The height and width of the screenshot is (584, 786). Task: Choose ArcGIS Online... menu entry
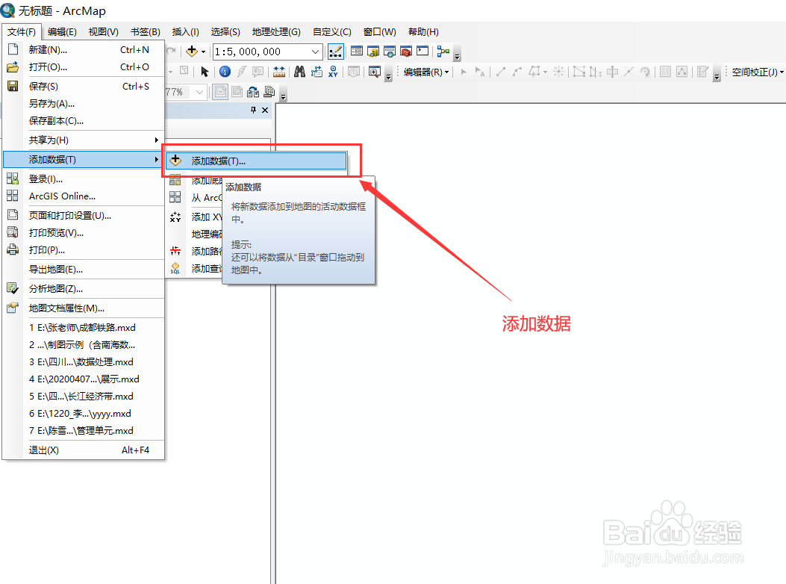pyautogui.click(x=84, y=196)
